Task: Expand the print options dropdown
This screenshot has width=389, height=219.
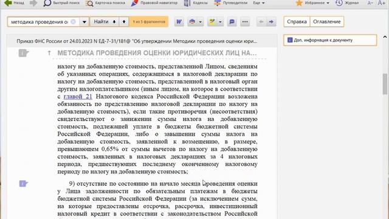Action: pyautogui.click(x=201, y=22)
